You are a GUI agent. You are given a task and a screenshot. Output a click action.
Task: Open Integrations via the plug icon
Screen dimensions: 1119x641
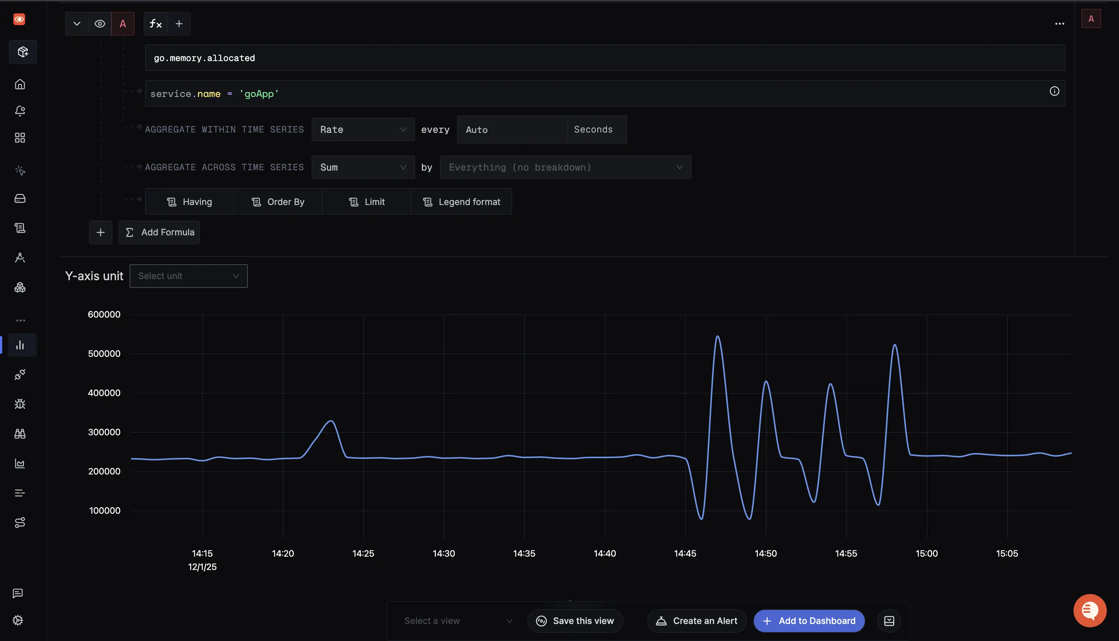[x=20, y=375]
